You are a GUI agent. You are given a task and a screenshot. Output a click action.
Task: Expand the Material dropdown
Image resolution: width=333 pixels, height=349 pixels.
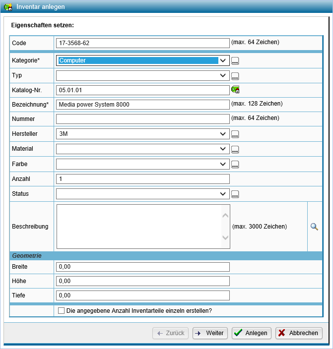[223, 149]
